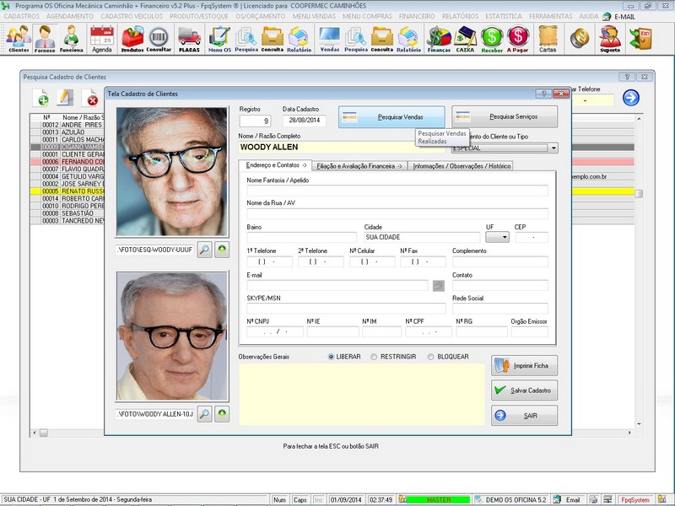Screen dimensions: 675x506
Task: Select the RESTRINGIR radio option
Action: 375,357
